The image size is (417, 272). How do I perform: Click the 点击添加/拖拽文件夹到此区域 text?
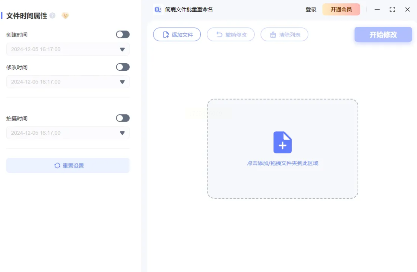coord(283,163)
